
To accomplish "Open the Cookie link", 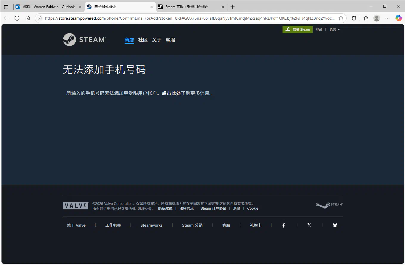I will coord(253,208).
